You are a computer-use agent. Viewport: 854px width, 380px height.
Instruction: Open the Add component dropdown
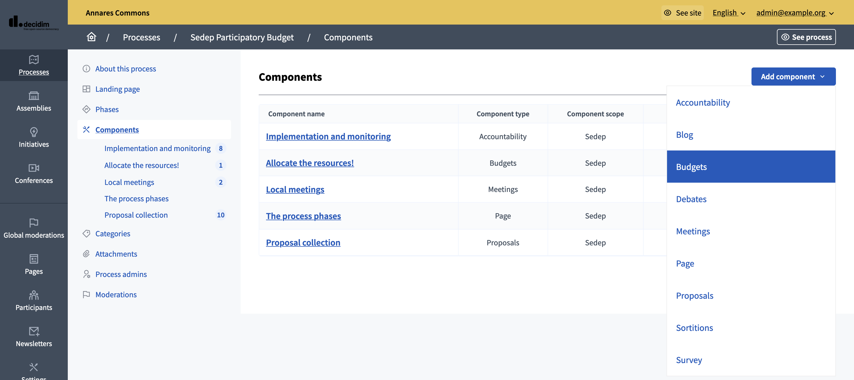pyautogui.click(x=793, y=76)
